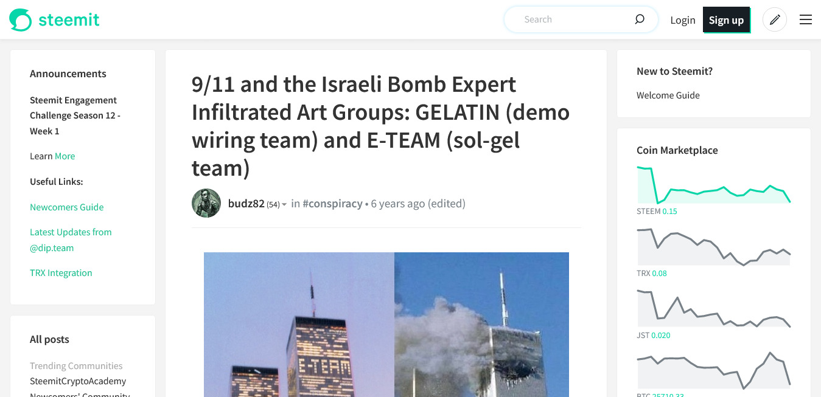The width and height of the screenshot is (821, 397).
Task: Click the steemit wordmark text
Action: click(69, 19)
